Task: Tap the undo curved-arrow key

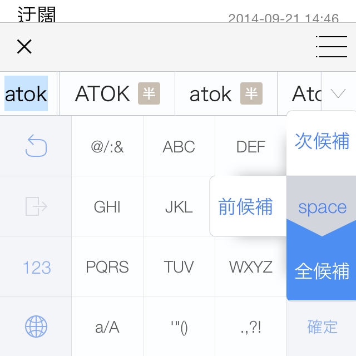Action: pyautogui.click(x=36, y=146)
